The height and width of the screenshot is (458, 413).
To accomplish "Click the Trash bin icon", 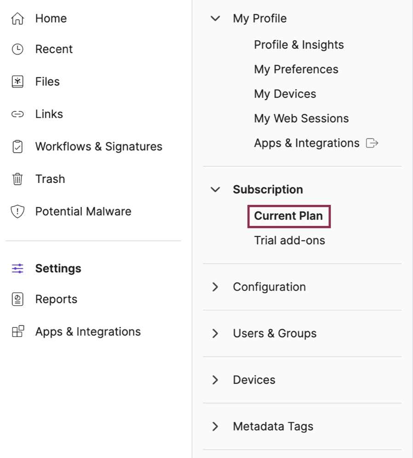I will pyautogui.click(x=17, y=179).
